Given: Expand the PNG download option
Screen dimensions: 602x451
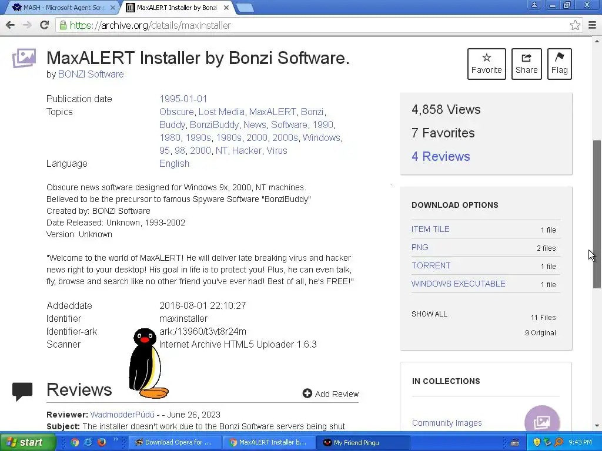Looking at the screenshot, I should tap(420, 247).
